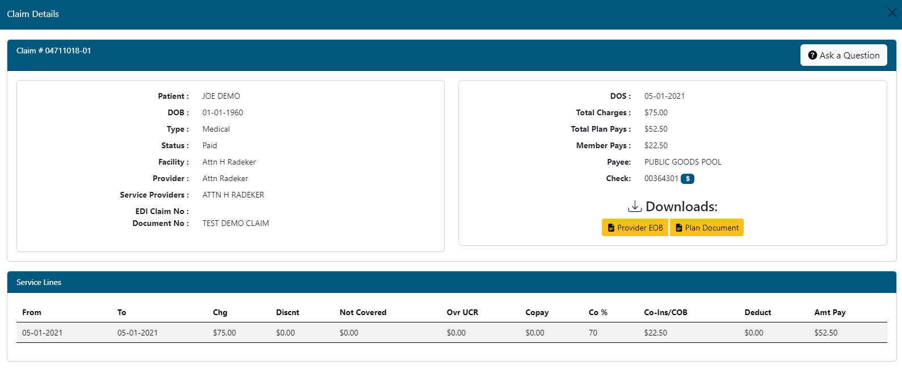Screen dimensions: 902x369
Task: Click the Ovr UCR column header
Action: click(x=462, y=312)
